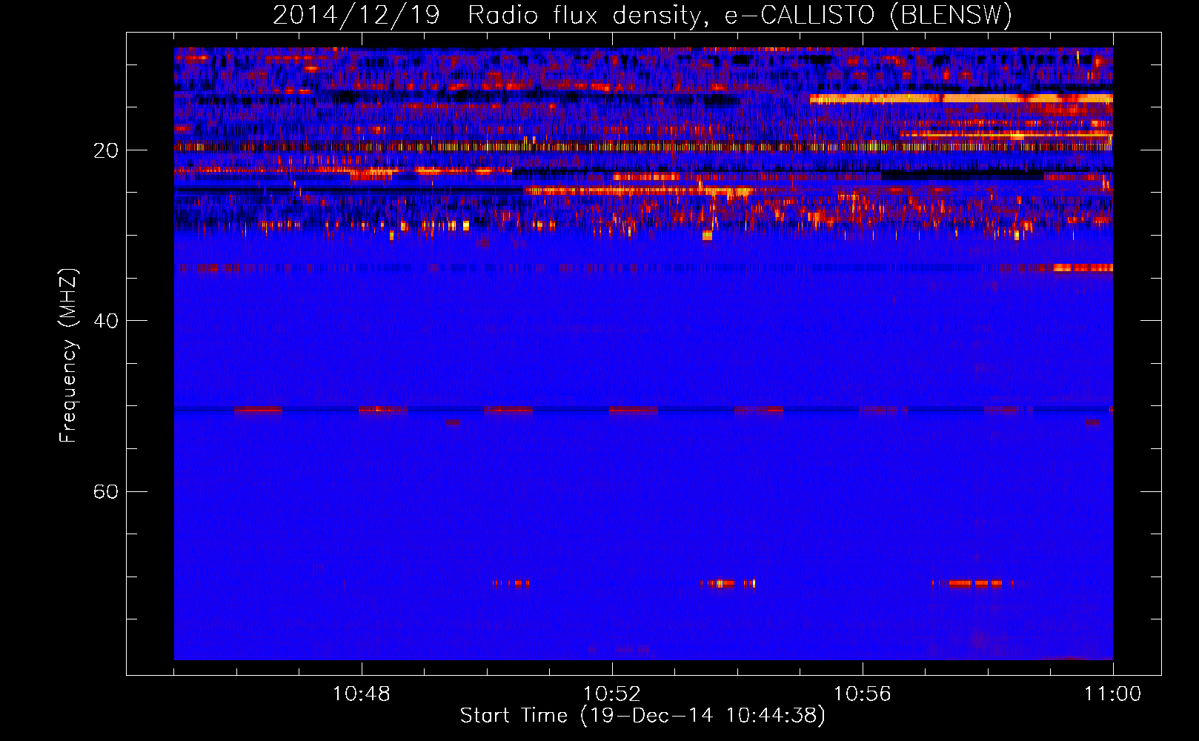Click the '10:52' time tick label
This screenshot has width=1199, height=741.
(612, 694)
